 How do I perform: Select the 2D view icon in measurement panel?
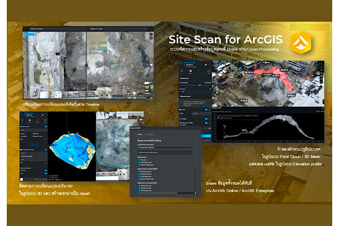pyautogui.click(x=181, y=71)
